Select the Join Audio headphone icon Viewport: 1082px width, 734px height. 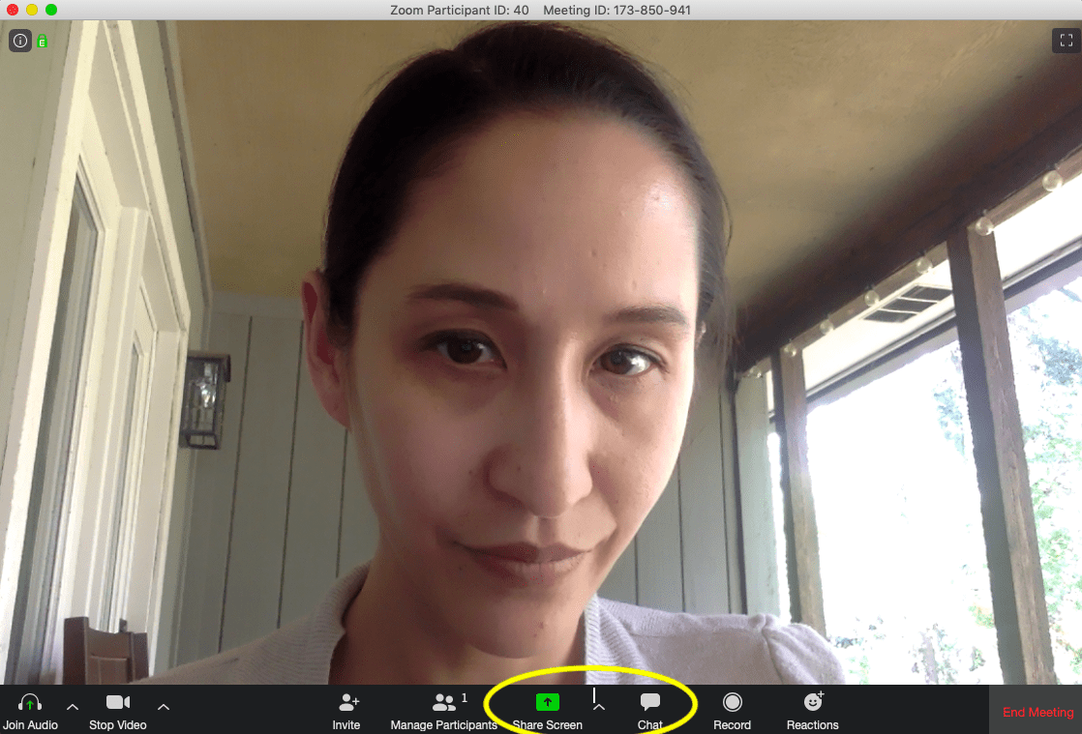30,702
